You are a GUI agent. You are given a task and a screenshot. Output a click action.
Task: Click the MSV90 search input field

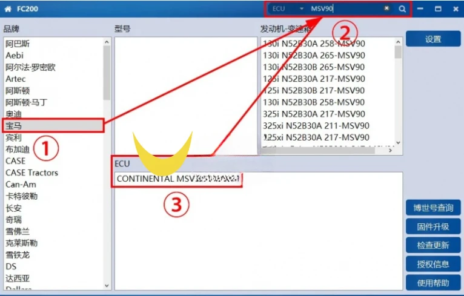[346, 9]
